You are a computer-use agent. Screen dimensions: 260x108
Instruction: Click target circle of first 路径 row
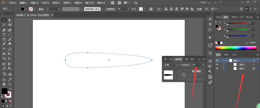[254, 64]
